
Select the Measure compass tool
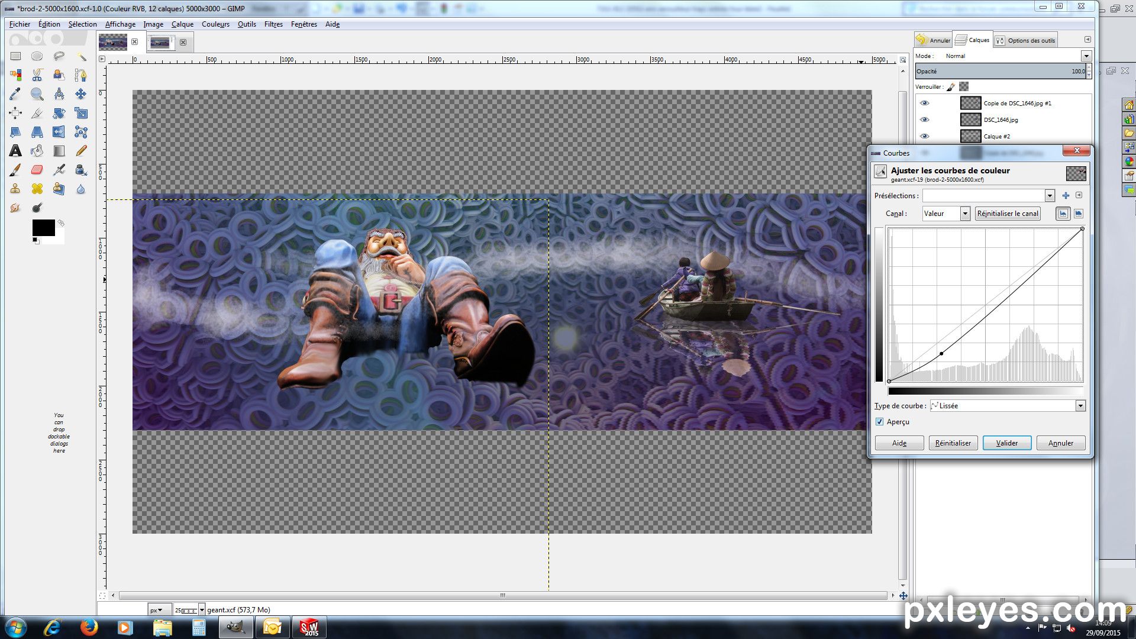pos(59,94)
